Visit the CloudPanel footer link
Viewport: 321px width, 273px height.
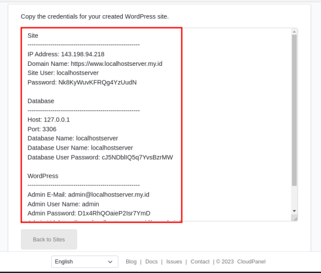251,262
